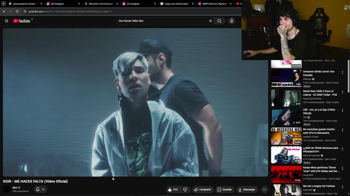Open options for No necesitas gastar mucho video

coord(342,130)
